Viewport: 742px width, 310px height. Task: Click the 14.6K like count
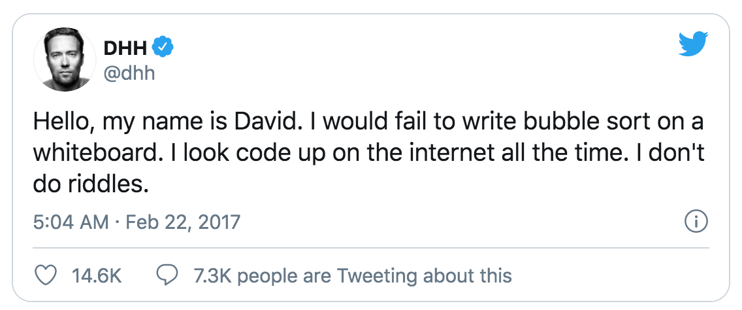(96, 275)
